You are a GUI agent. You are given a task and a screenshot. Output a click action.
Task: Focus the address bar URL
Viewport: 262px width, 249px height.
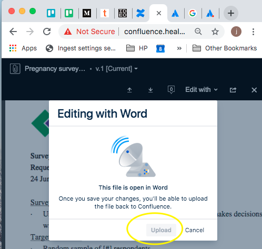(155, 32)
